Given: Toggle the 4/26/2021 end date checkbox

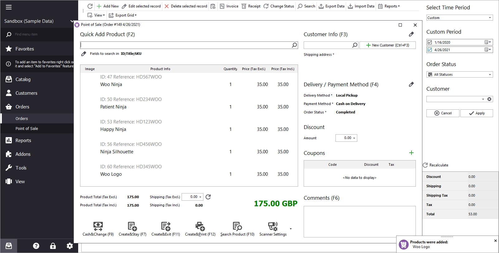Looking at the screenshot, I should pyautogui.click(x=430, y=50).
